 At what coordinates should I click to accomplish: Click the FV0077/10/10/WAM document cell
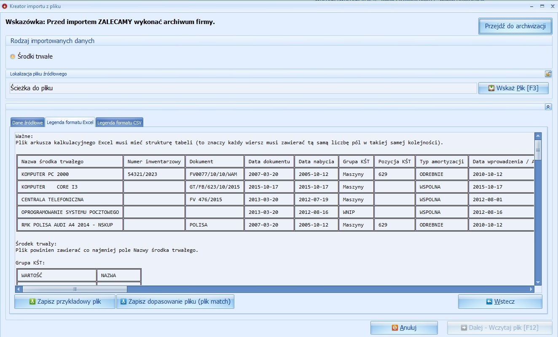[x=215, y=174]
